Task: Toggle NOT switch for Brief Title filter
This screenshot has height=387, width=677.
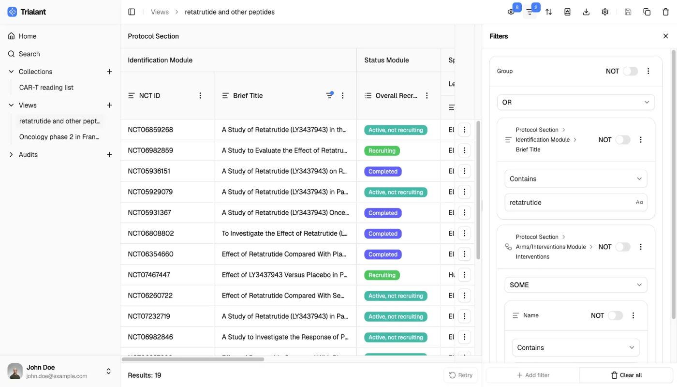Action: coord(622,140)
